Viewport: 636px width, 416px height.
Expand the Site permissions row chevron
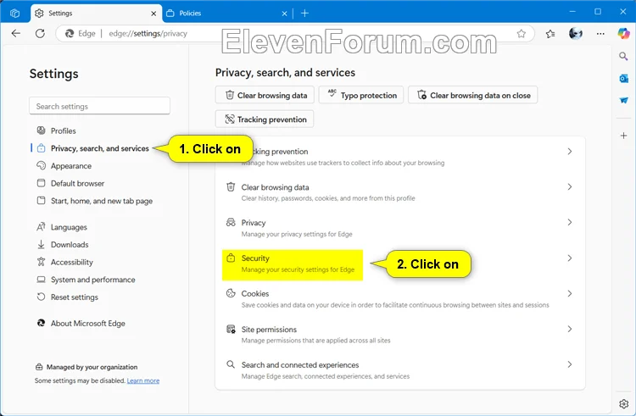pyautogui.click(x=570, y=329)
